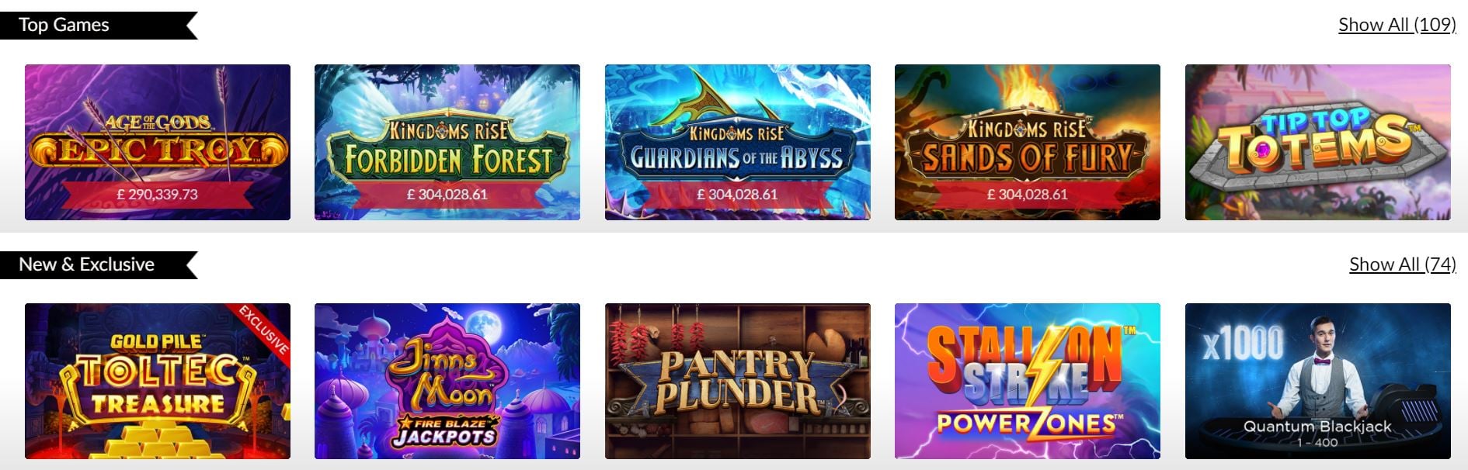Click Sands of Fury jackpot amount banner

[x=1028, y=195]
